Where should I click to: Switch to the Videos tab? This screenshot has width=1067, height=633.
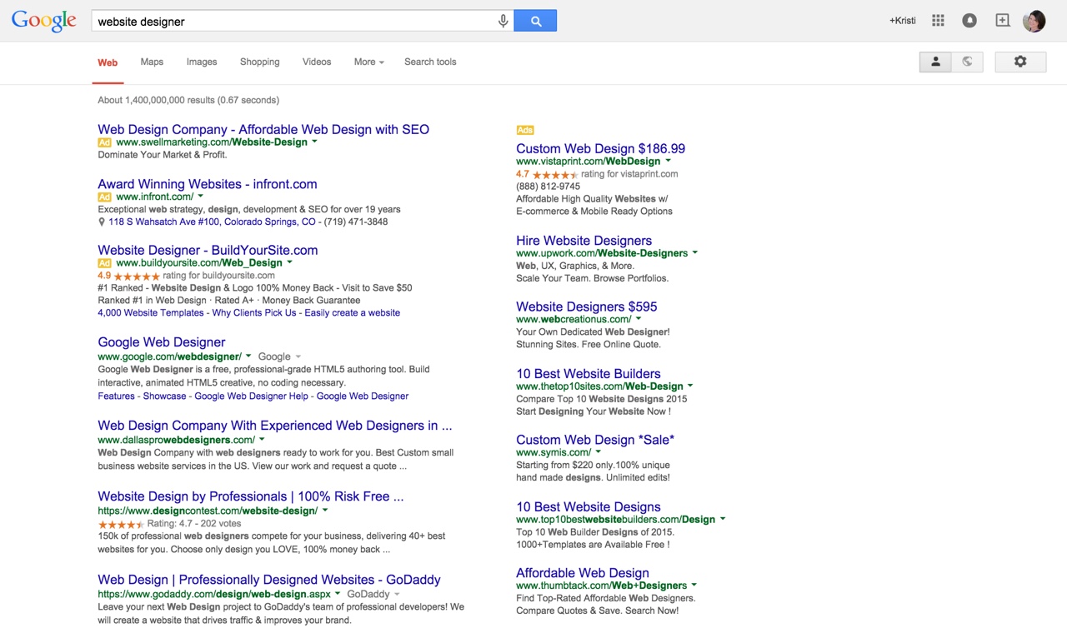[x=317, y=62]
